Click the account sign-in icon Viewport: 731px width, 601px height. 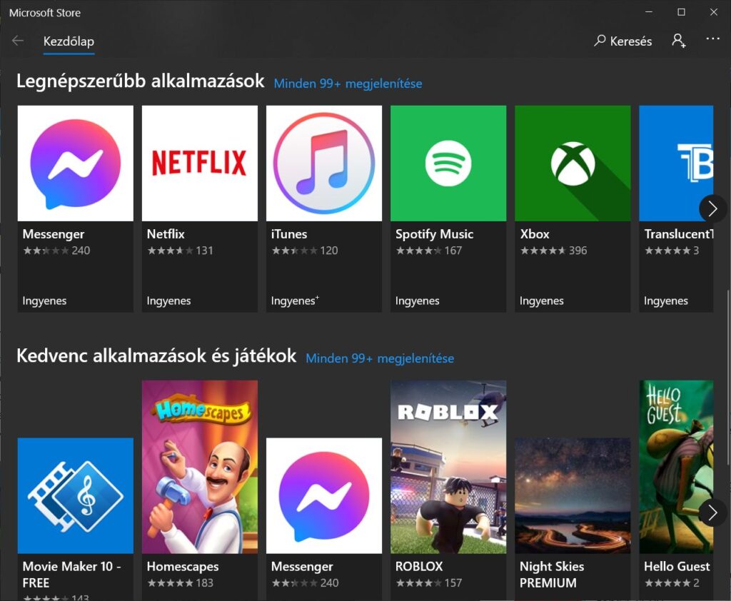click(x=679, y=41)
